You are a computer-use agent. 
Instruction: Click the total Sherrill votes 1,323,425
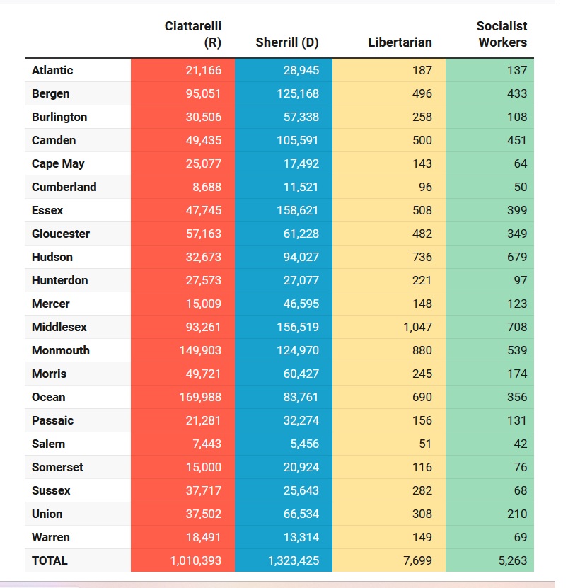pyautogui.click(x=294, y=560)
